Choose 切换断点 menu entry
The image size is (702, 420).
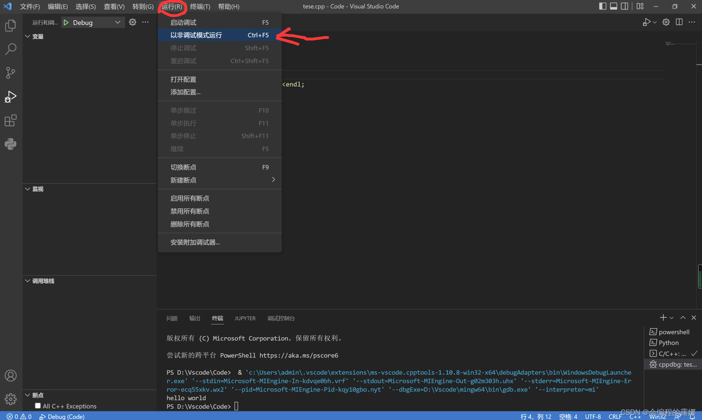[x=219, y=167]
